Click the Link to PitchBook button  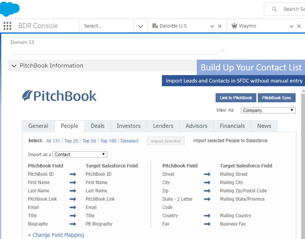coord(236,98)
